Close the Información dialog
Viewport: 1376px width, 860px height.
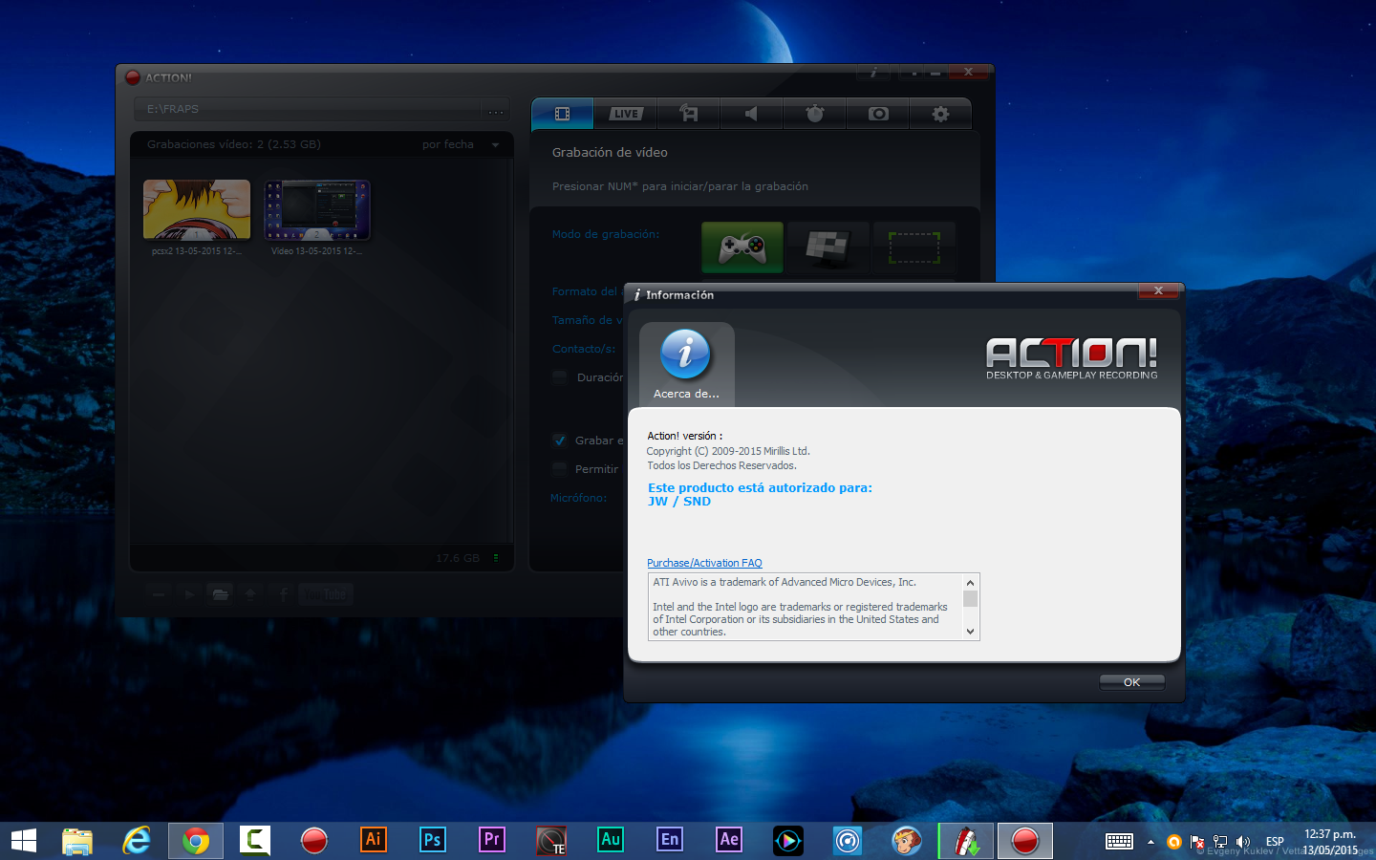(x=1158, y=290)
